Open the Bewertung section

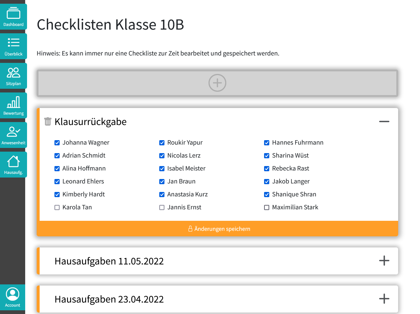13,105
